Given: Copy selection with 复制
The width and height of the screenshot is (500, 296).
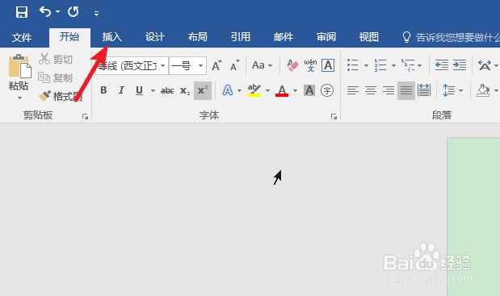Looking at the screenshot, I should pos(56,77).
